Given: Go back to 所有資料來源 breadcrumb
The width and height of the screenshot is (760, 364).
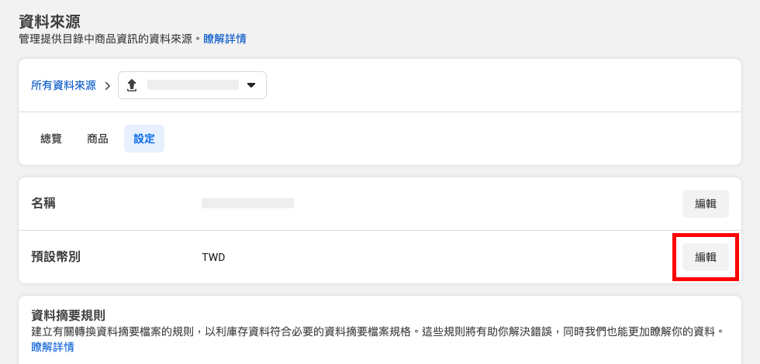Looking at the screenshot, I should [64, 86].
